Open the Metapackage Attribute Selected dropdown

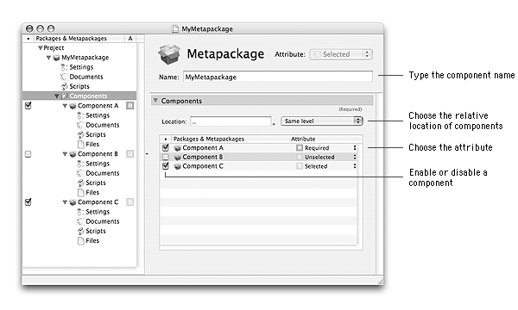(x=341, y=54)
